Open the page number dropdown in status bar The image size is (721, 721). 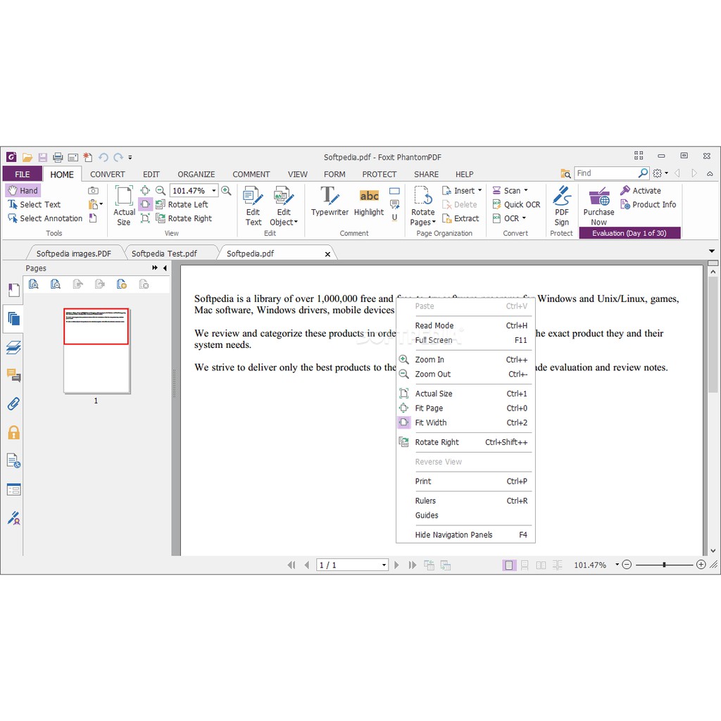click(384, 565)
